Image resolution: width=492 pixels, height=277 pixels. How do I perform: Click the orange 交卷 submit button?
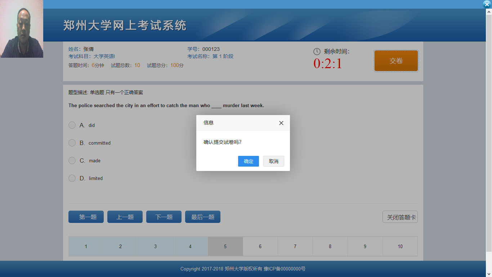(396, 61)
